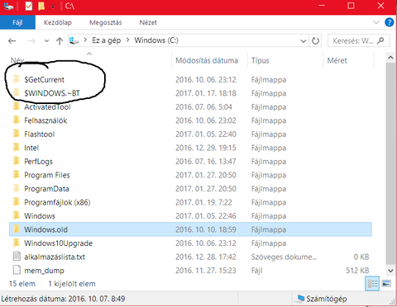Select the alkalmazáslista.txt file icon
This screenshot has height=307, width=397.
coord(17,257)
